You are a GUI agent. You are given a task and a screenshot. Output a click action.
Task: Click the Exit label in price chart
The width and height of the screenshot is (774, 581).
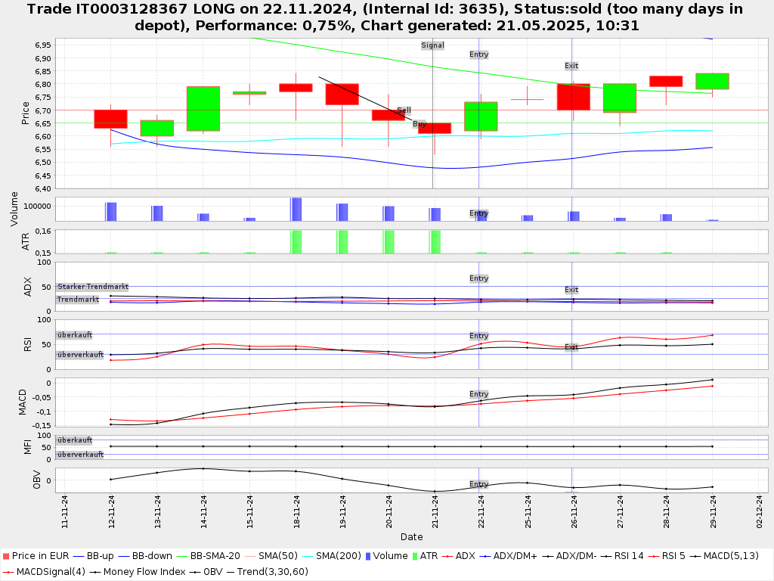pyautogui.click(x=571, y=66)
